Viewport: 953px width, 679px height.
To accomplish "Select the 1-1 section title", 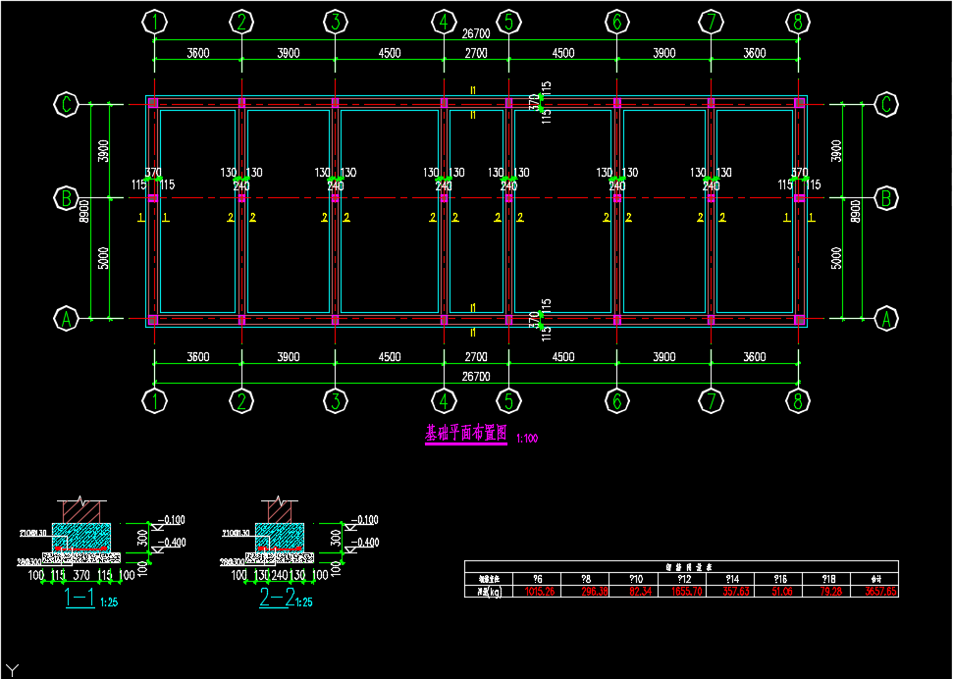I will (x=79, y=599).
